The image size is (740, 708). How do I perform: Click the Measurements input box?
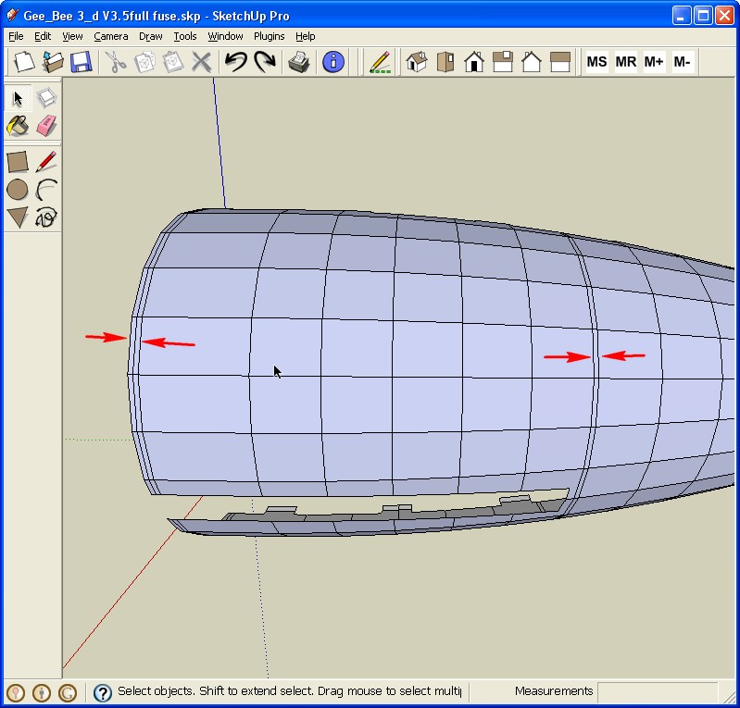click(x=657, y=691)
